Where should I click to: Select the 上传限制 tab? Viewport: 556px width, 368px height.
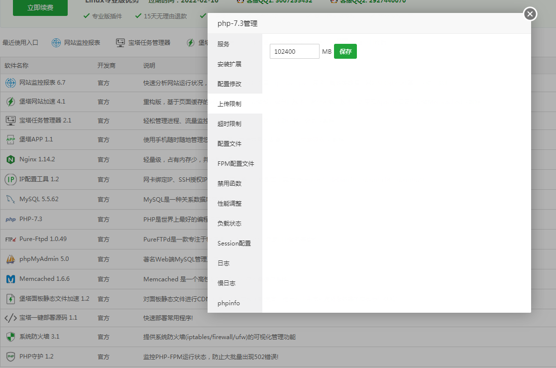(x=235, y=104)
